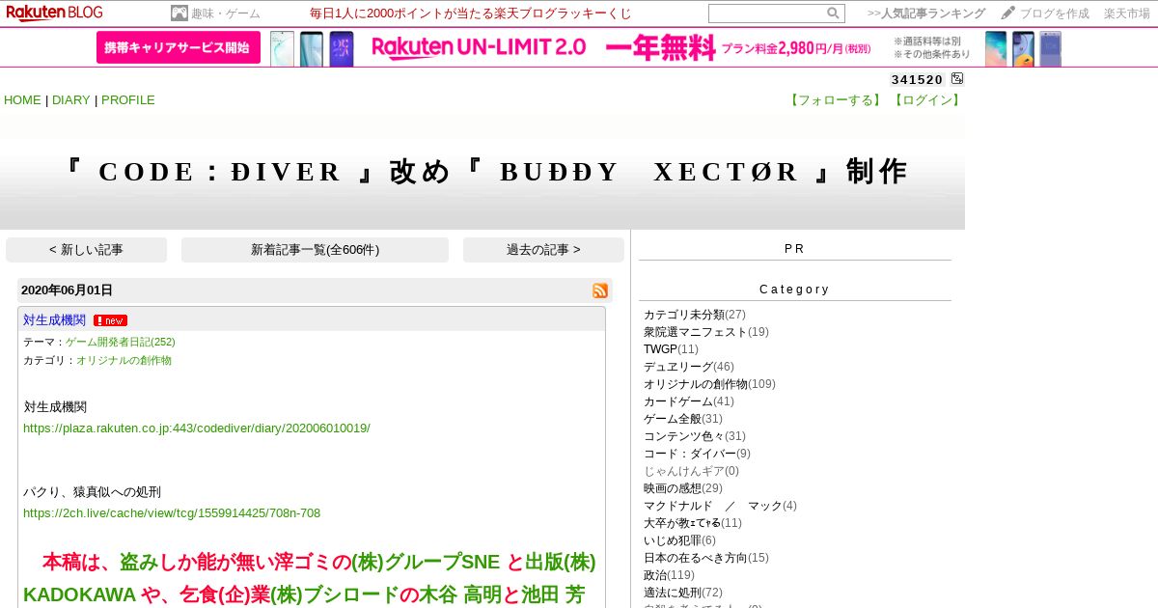Click the 趣味・ゲーム genre icon
The image size is (1158, 608).
(x=179, y=14)
